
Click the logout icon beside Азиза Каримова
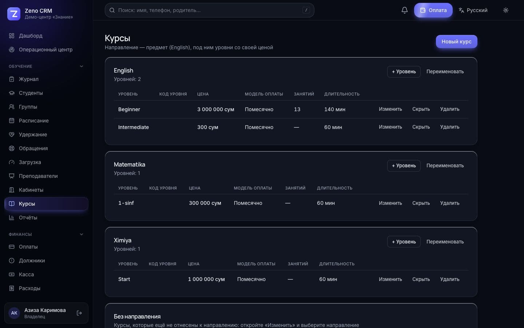(x=79, y=313)
